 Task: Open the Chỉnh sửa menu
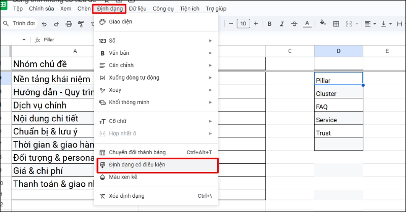point(42,9)
